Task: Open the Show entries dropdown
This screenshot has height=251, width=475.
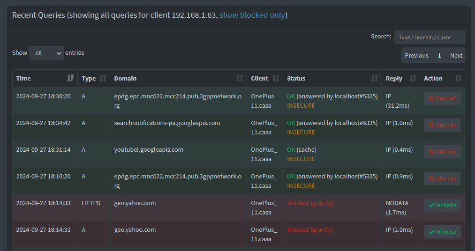Action: tap(46, 53)
